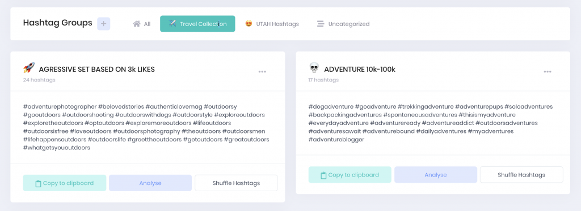Click the heart-eyes emoji beside UTAH Hashtags
Image resolution: width=581 pixels, height=211 pixels.
tap(249, 24)
